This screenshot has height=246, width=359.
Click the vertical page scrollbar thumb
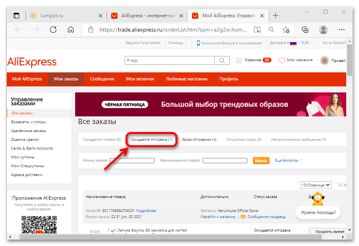[x=349, y=60]
